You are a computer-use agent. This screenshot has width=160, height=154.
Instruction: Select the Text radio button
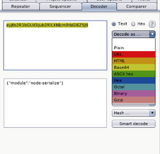(x=114, y=24)
